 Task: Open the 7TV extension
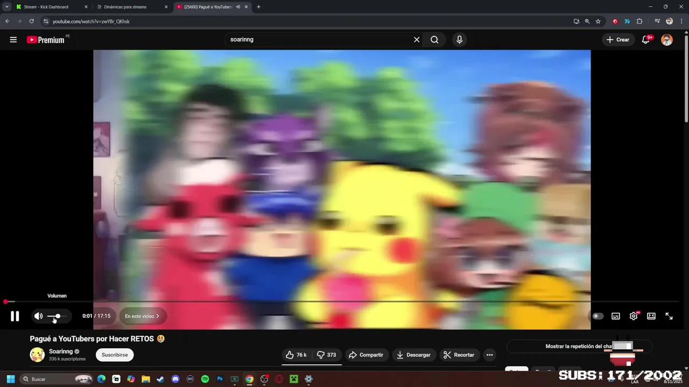pos(627,21)
